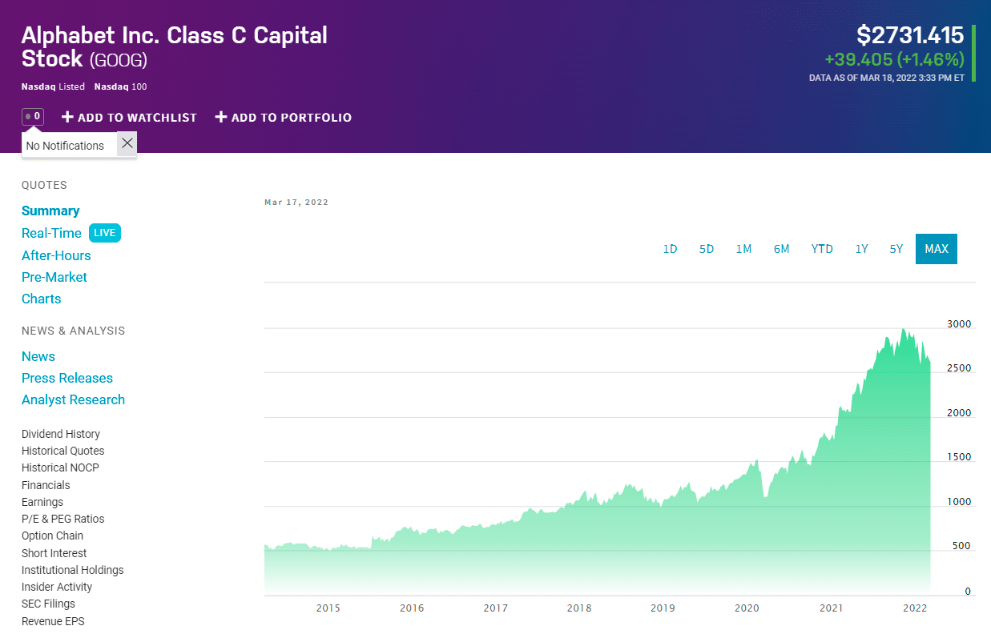The image size is (991, 642).
Task: View Analyst Research
Action: pos(74,399)
